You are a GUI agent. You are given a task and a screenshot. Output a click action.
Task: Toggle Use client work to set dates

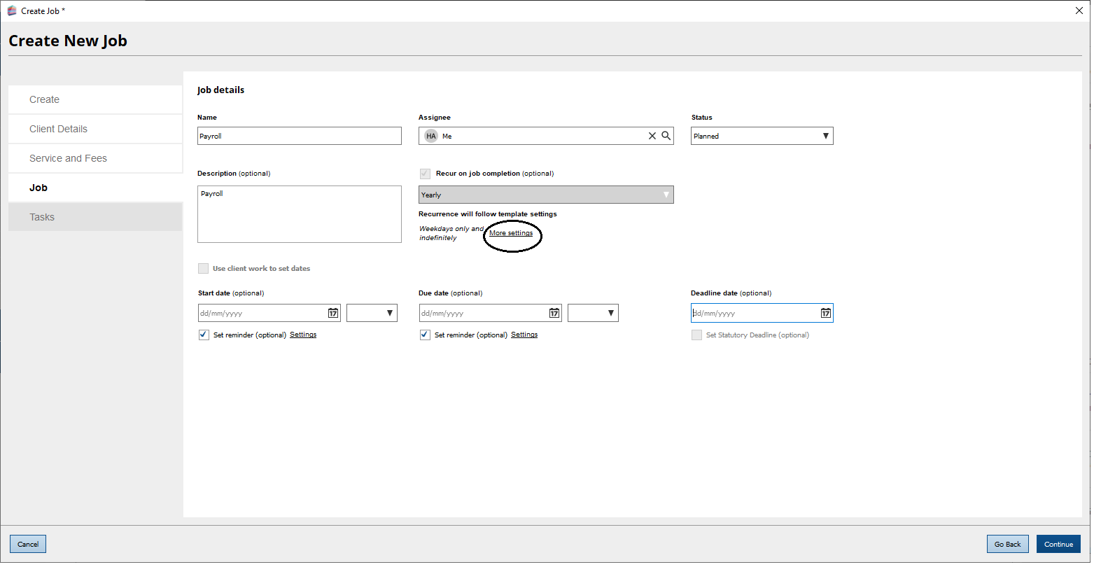coord(204,269)
